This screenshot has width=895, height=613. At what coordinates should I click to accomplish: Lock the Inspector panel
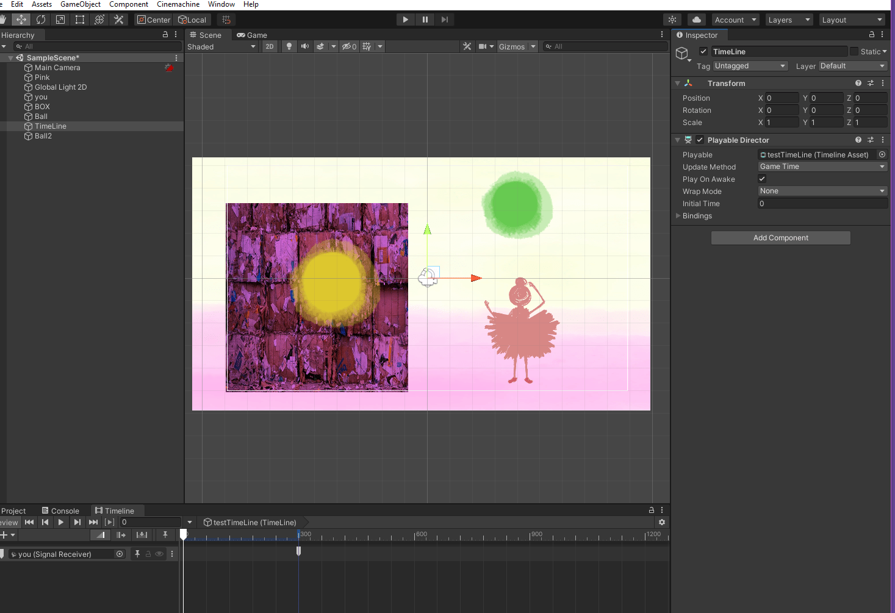(871, 35)
